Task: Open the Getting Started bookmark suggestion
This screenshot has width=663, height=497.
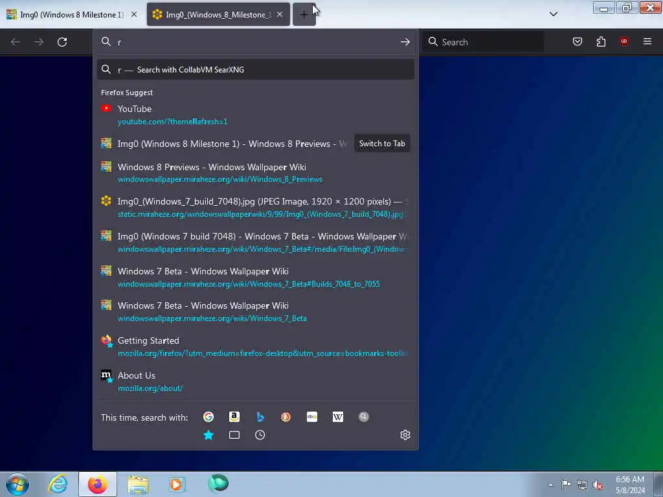Action: 255,347
